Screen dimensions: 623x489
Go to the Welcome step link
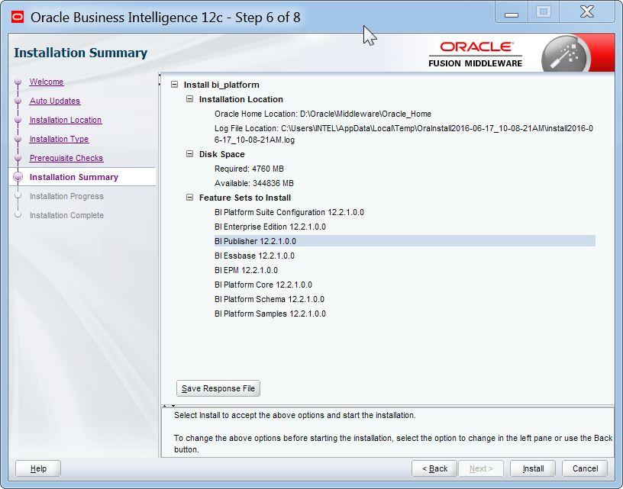pyautogui.click(x=47, y=82)
